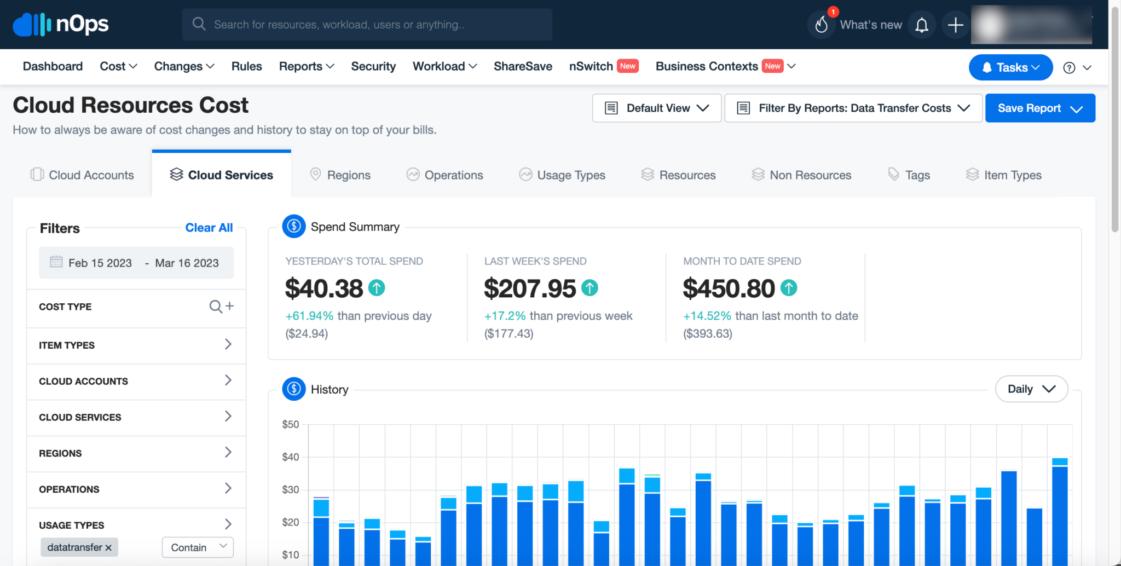Open the Contain match-type dropdown

pyautogui.click(x=197, y=547)
